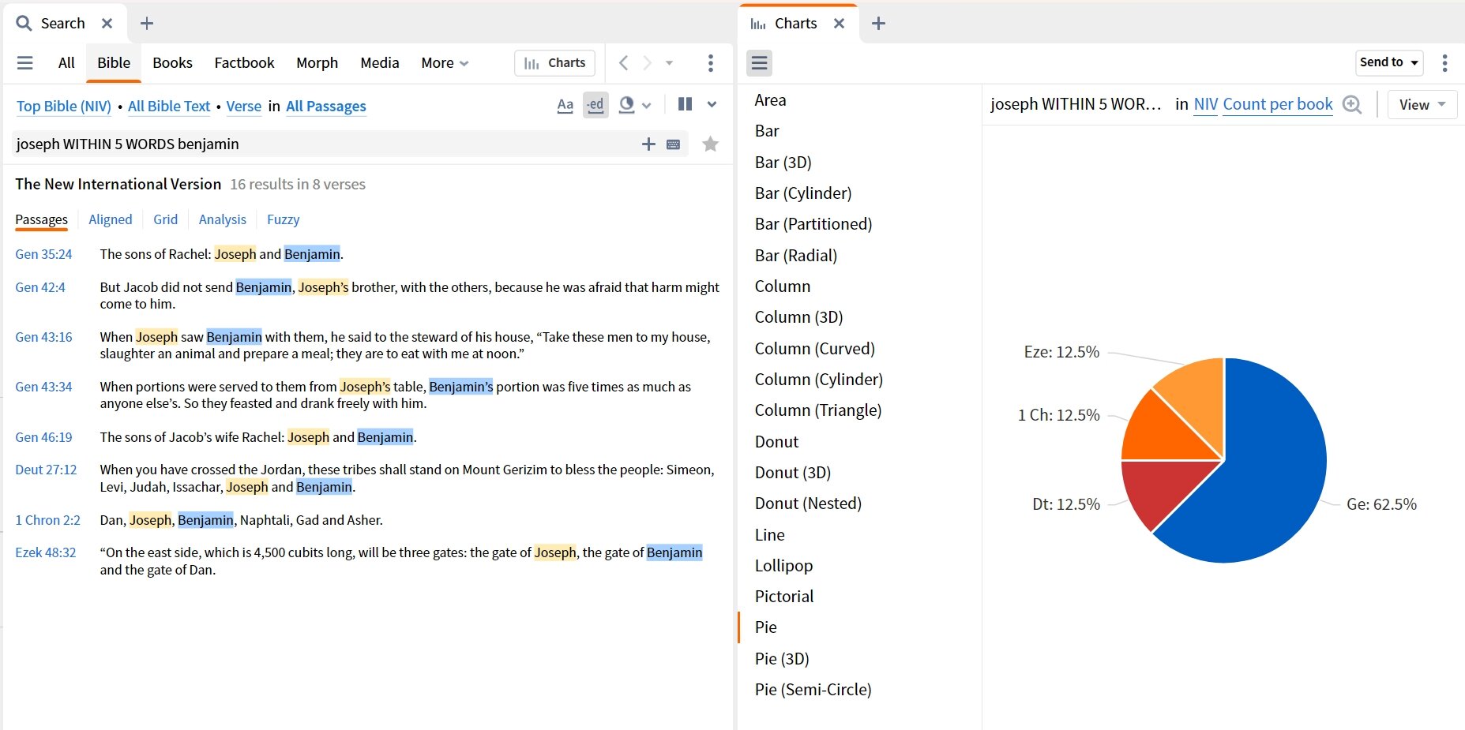This screenshot has height=730, width=1465.
Task: Select the Pictorial chart type
Action: tap(783, 597)
